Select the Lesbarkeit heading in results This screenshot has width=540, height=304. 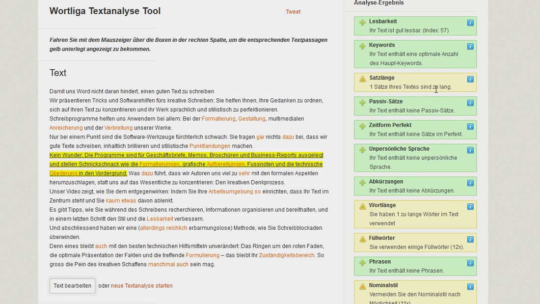click(x=383, y=22)
